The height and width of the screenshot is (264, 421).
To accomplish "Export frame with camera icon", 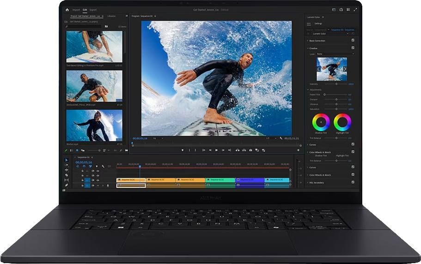I will point(250,150).
